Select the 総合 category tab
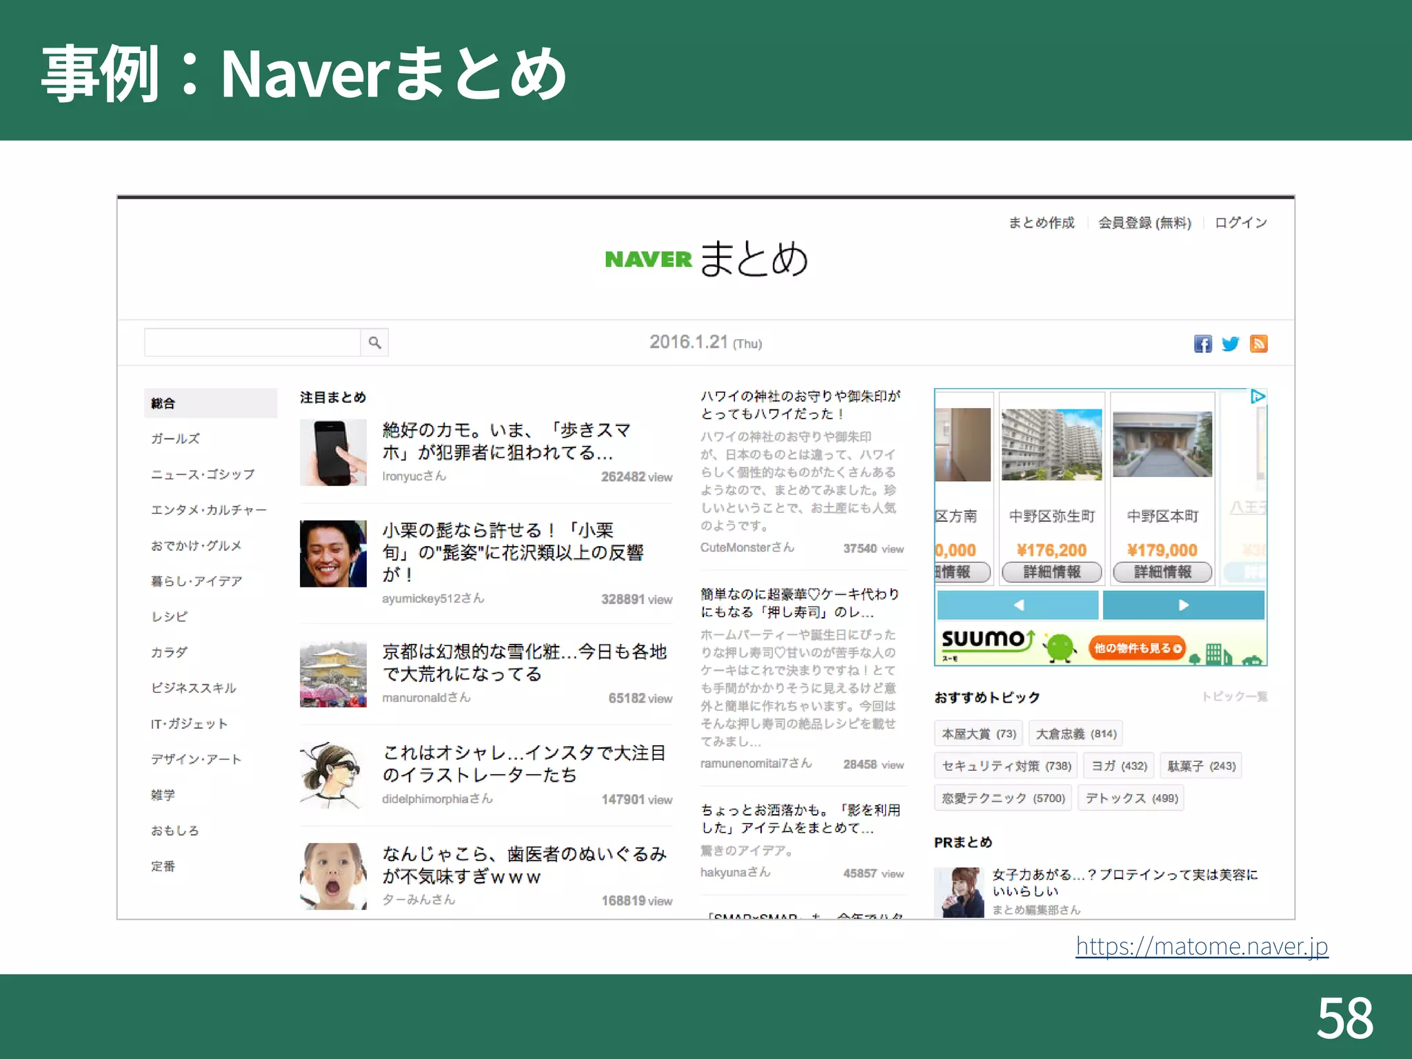 [210, 403]
